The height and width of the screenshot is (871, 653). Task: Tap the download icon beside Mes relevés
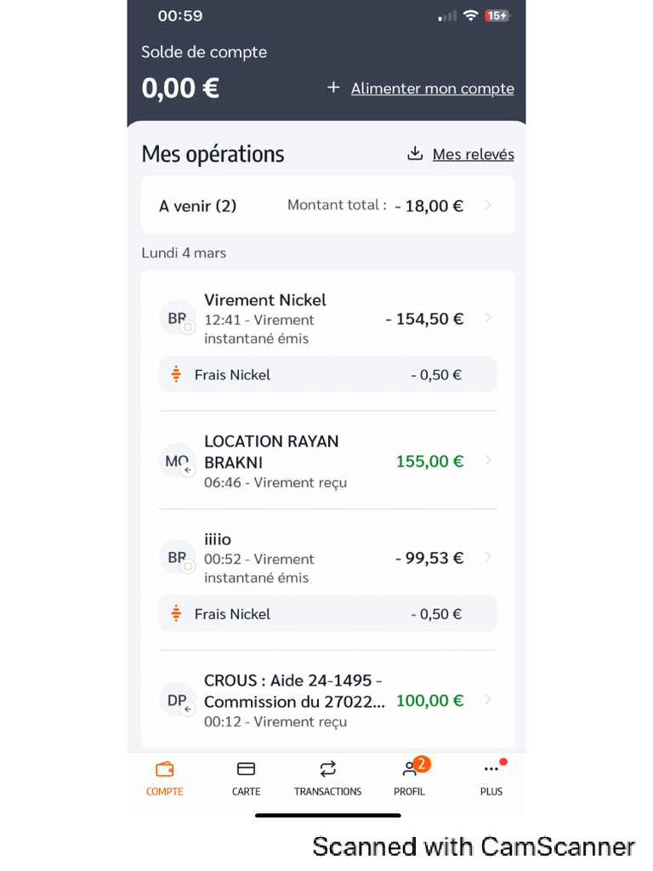pyautogui.click(x=415, y=154)
